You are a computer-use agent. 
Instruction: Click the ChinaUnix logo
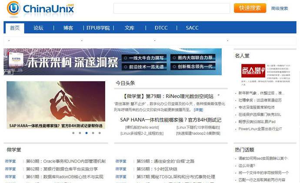click(x=40, y=8)
